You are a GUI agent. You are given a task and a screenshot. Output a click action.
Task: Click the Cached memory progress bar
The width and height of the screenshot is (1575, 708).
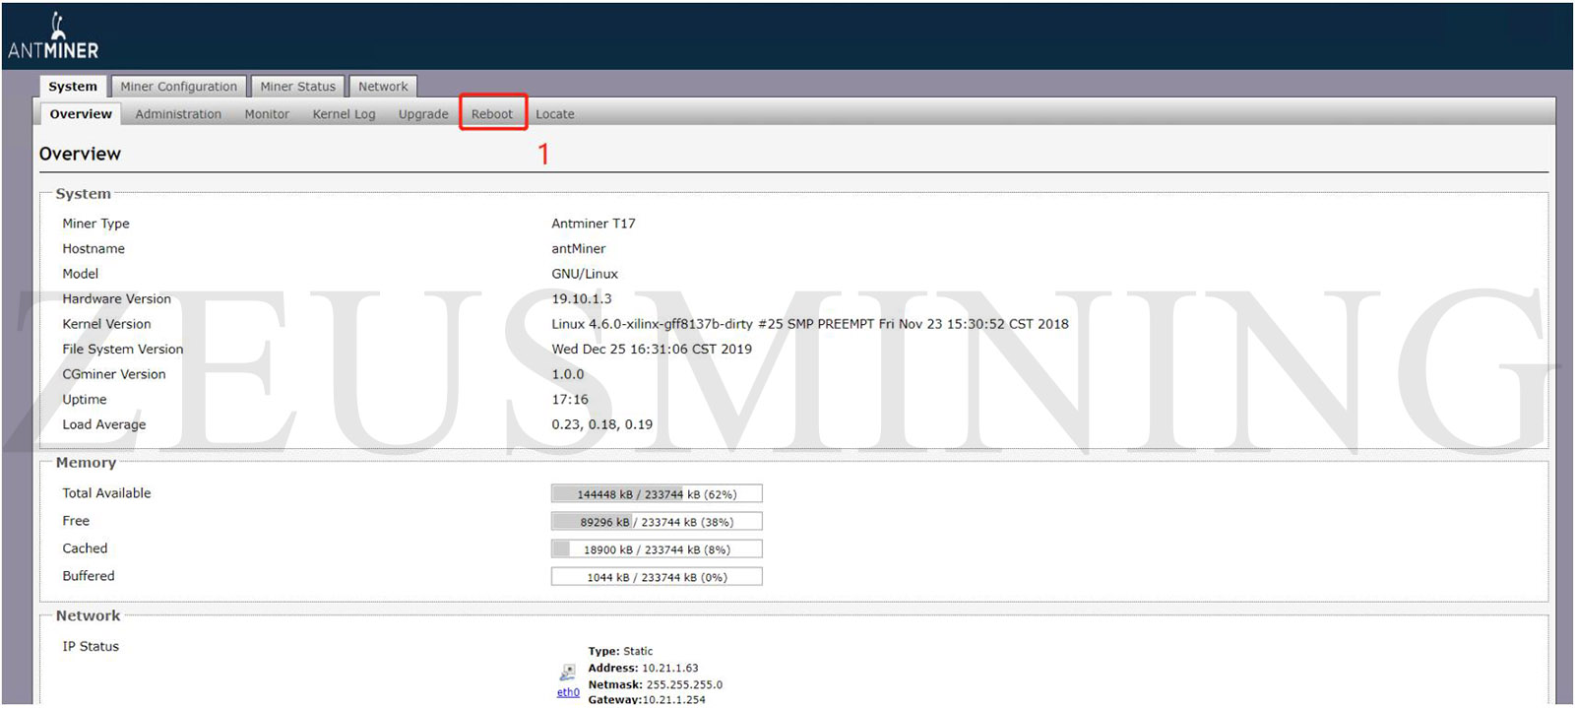tap(657, 549)
